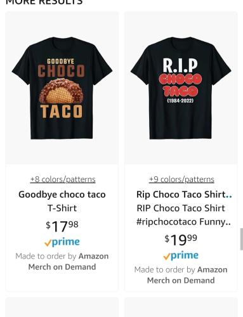The width and height of the screenshot is (243, 317).
Task: Open the 'Rip Choco Taco Shirt..' bold title
Action: [x=184, y=195]
